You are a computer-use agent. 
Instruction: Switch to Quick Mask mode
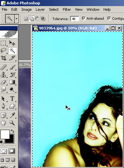coord(12,151)
